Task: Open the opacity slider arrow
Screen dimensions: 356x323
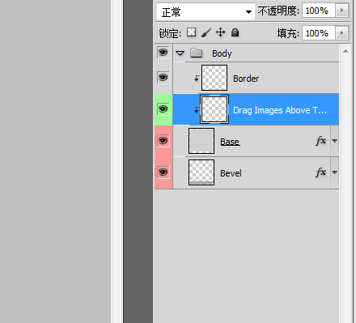Action: 342,11
